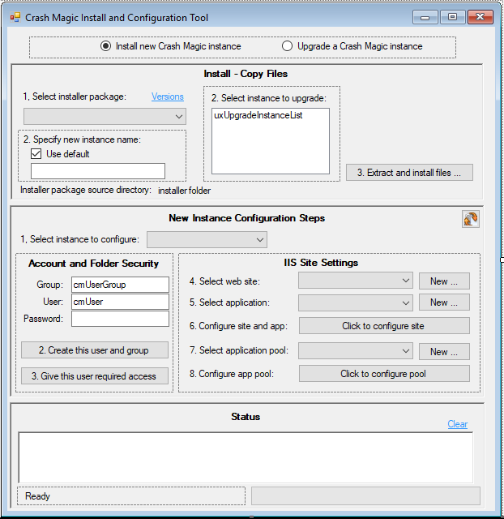Expand the instance to configure dropdown
This screenshot has height=519, width=504.
pyautogui.click(x=207, y=239)
